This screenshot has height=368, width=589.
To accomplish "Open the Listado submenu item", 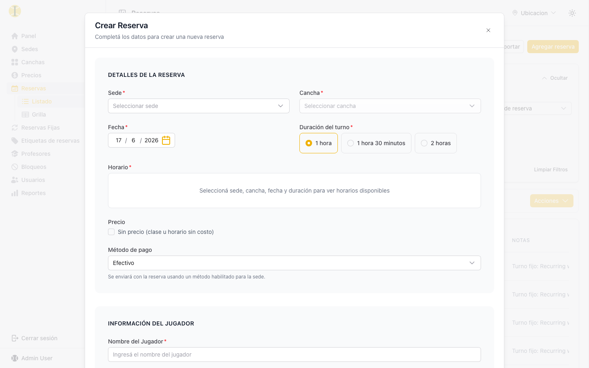I will tap(42, 101).
